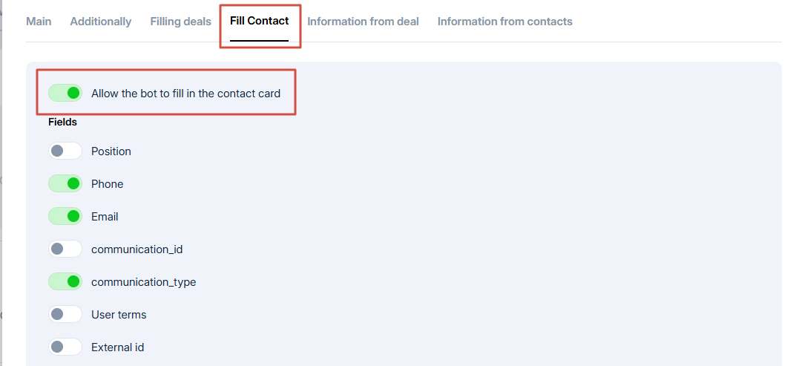Open the Filling deals tab
Screen dimensions: 799x366
(x=180, y=22)
